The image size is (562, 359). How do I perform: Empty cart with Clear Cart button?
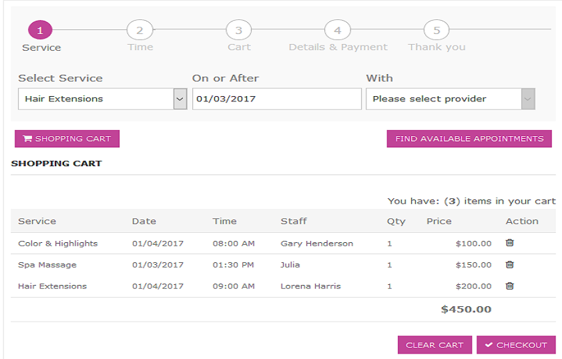[435, 345]
